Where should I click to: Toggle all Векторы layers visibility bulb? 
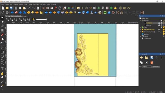coord(164,21)
